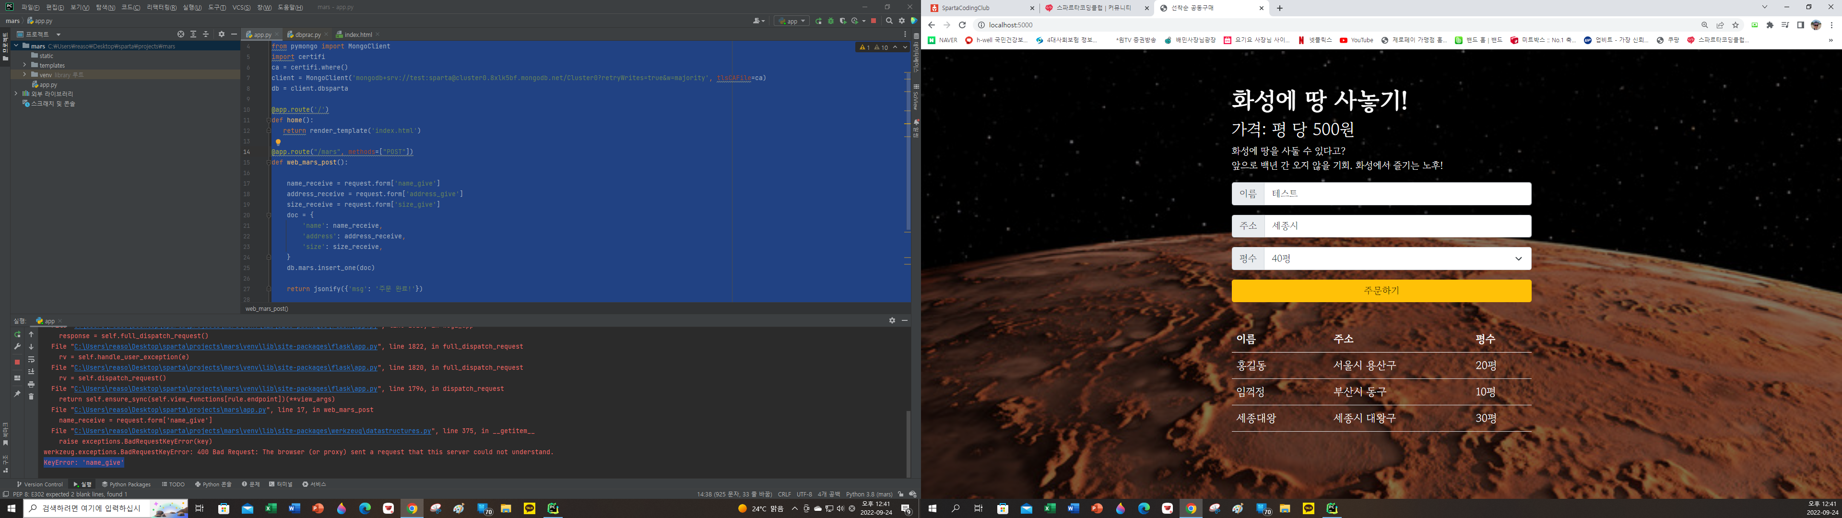The image size is (1842, 518).
Task: Open run configuration wrench in Run panel
Action: click(x=17, y=347)
